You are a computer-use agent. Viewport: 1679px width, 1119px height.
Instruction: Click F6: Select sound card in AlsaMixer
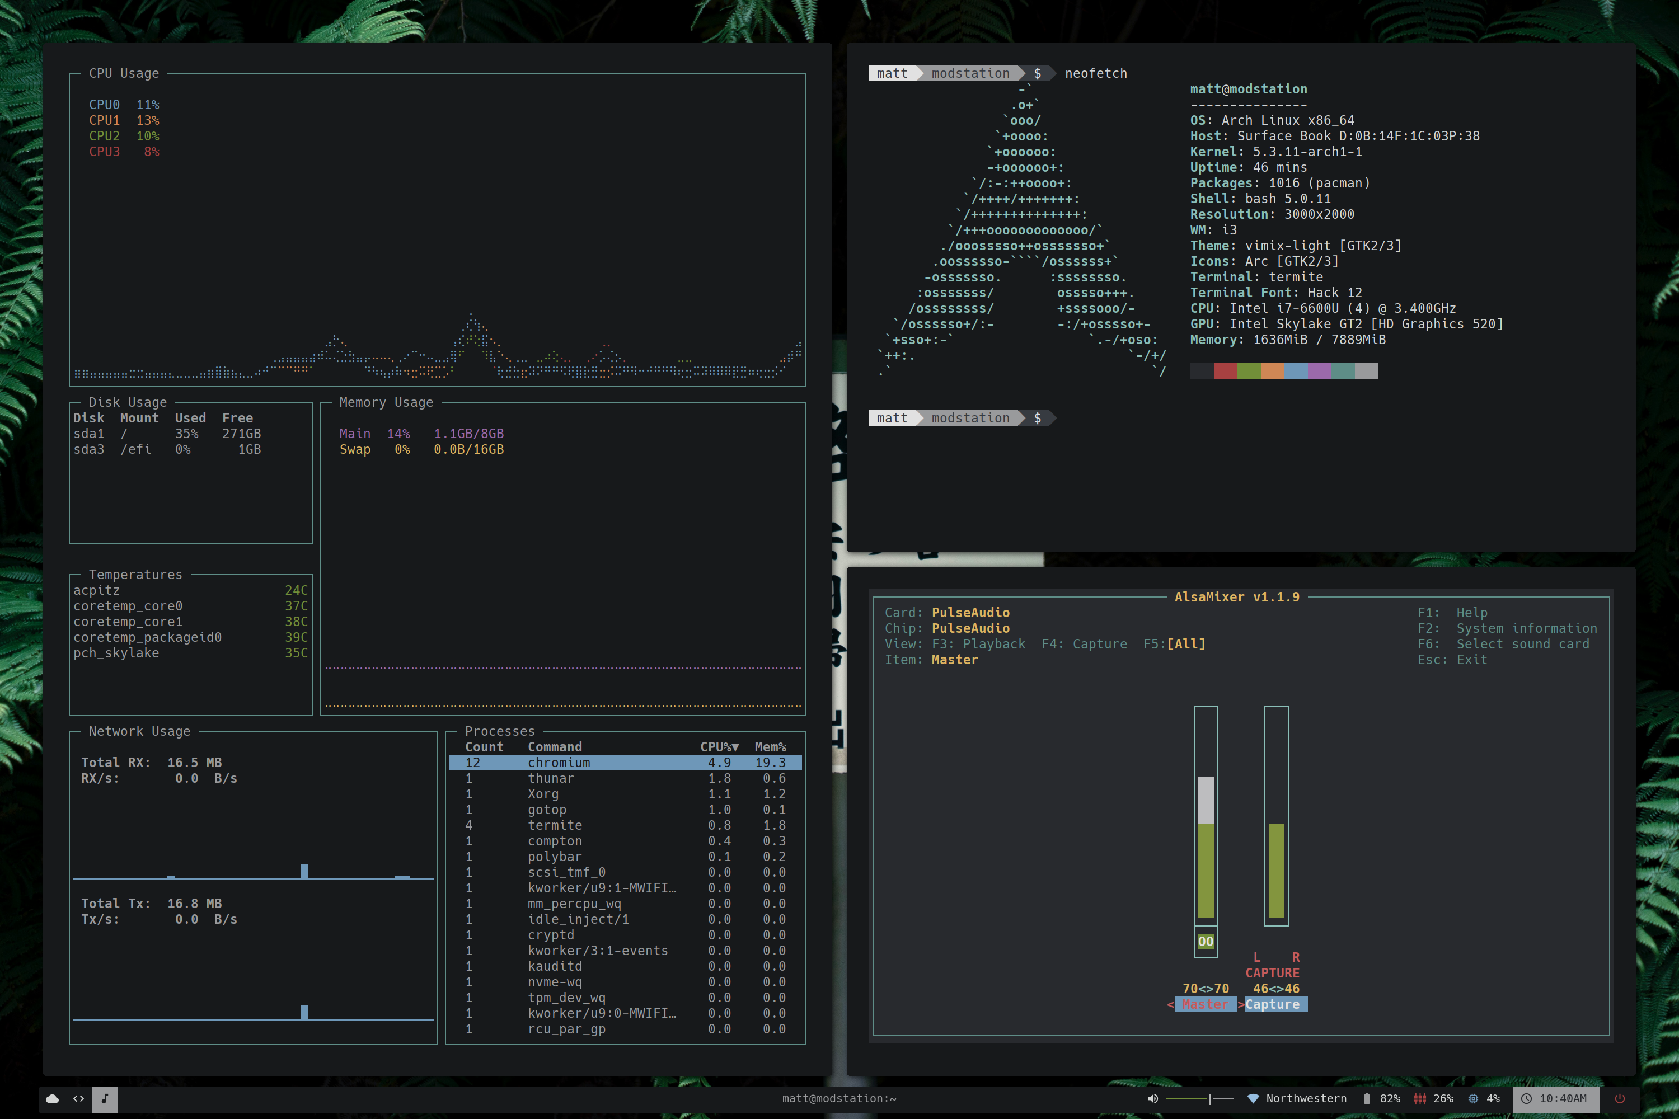pos(1503,645)
